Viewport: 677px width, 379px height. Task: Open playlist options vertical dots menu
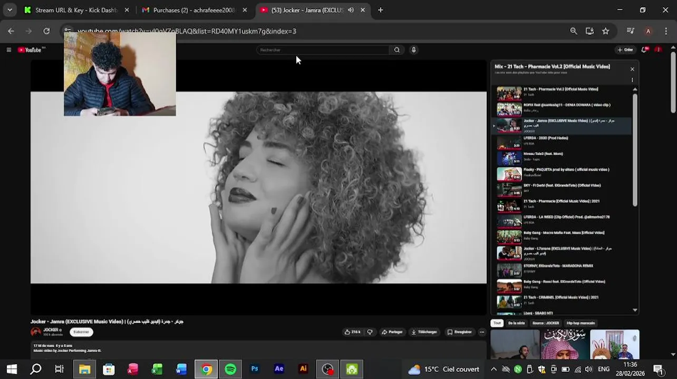point(632,80)
